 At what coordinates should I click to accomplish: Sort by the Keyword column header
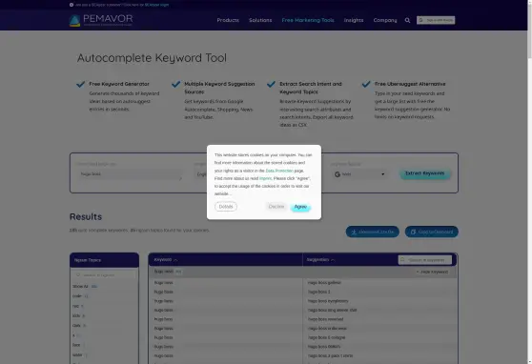click(166, 259)
